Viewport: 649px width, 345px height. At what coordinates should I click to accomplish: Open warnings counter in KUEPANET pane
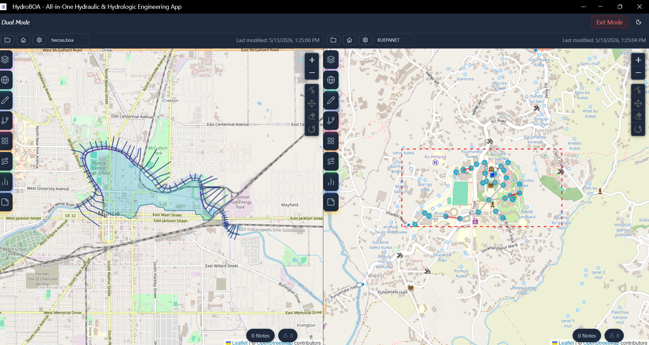tap(614, 336)
